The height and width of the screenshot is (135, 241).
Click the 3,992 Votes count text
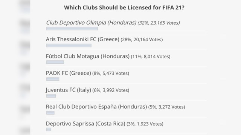(x=115, y=90)
